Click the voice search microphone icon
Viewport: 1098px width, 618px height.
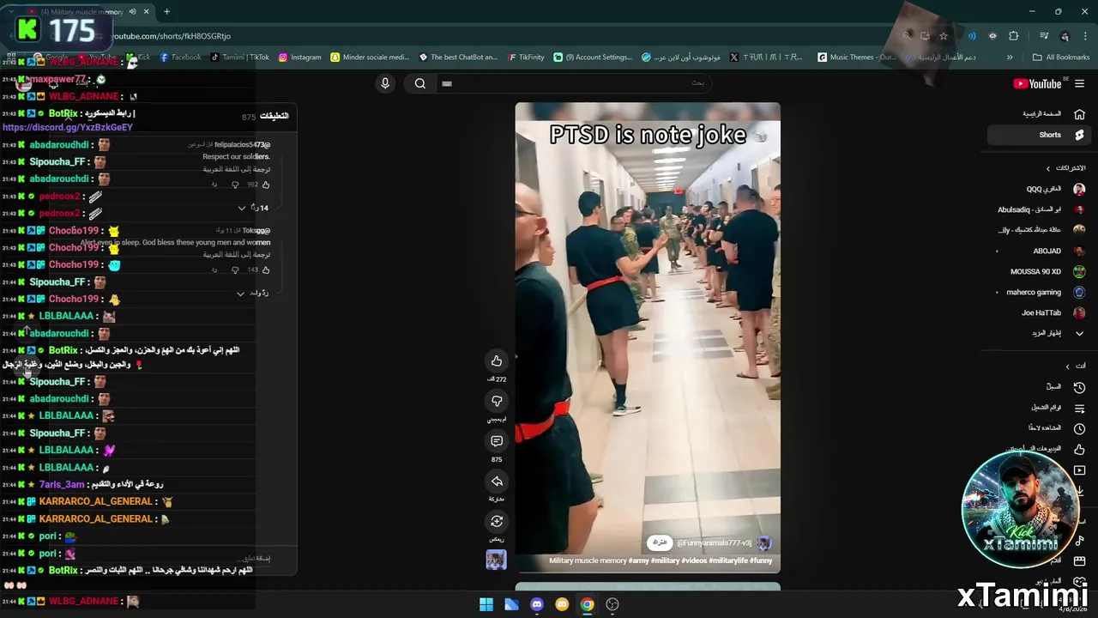[385, 83]
